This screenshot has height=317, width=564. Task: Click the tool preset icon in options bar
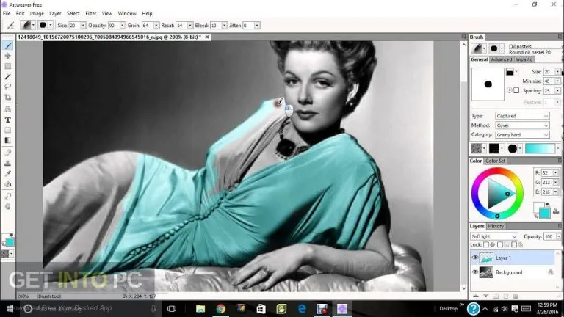[10, 25]
